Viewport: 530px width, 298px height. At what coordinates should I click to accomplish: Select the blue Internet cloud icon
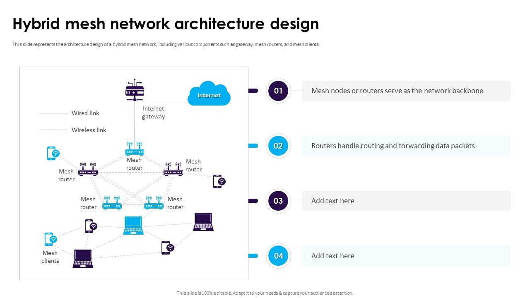[209, 95]
